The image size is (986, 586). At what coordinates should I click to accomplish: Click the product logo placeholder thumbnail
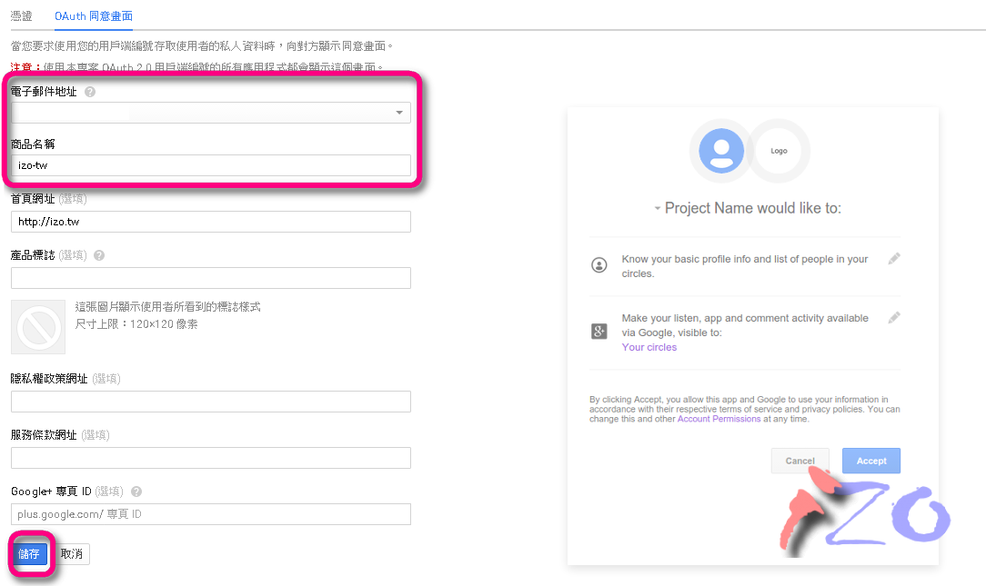tap(38, 327)
